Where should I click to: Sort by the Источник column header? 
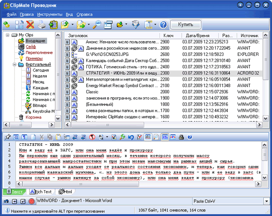pos(249,35)
